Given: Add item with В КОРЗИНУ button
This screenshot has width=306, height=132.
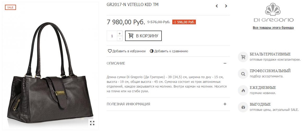Looking at the screenshot, I should [x=143, y=36].
